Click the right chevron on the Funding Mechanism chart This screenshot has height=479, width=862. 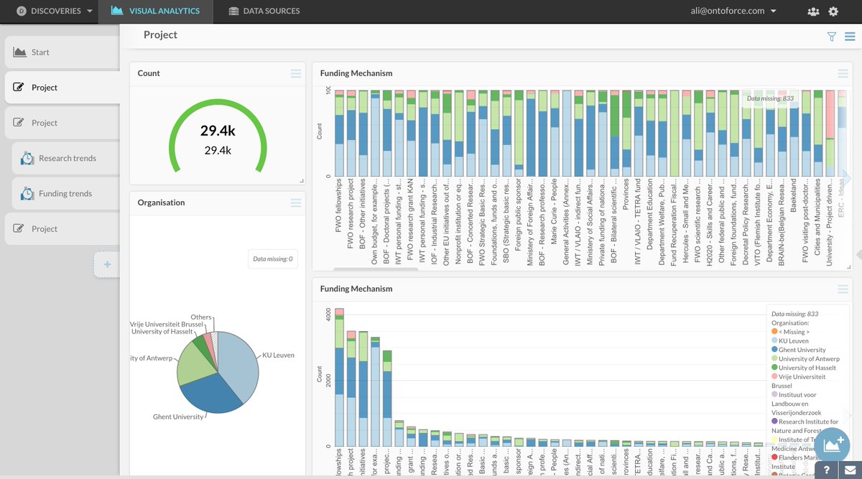coord(845,177)
